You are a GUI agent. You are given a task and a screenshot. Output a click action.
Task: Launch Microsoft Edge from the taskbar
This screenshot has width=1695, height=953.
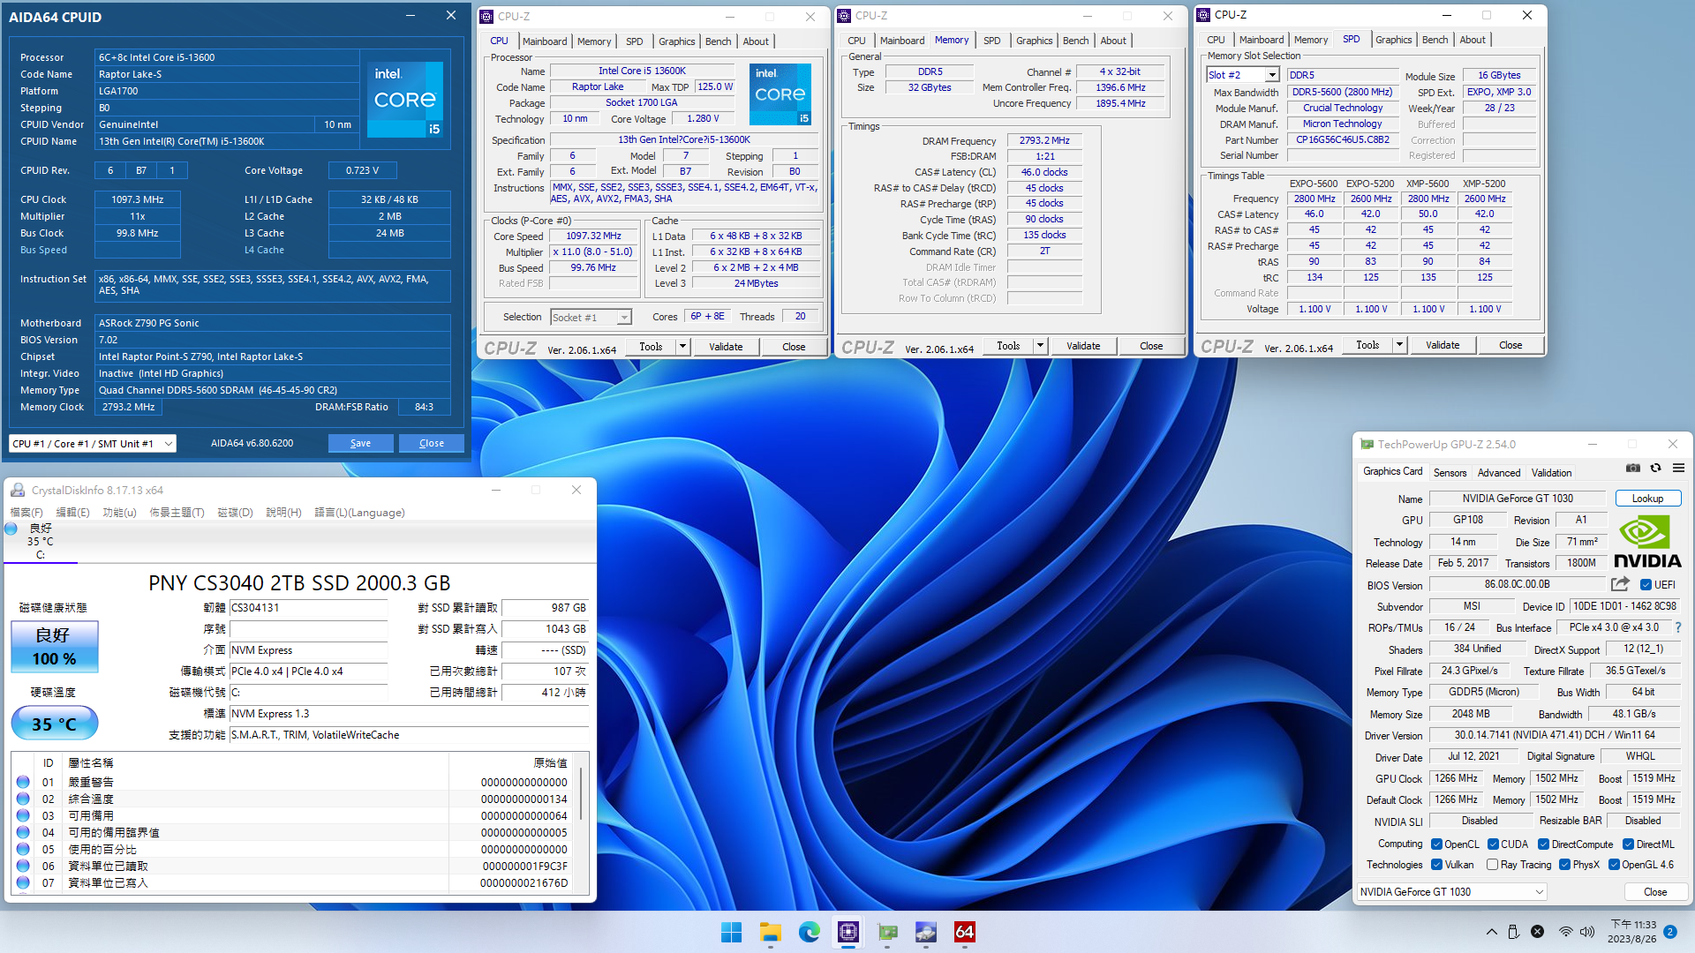tap(810, 932)
